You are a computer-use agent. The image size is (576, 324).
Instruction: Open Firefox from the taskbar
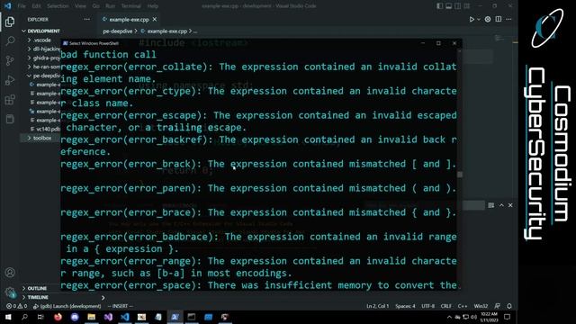coord(58,317)
